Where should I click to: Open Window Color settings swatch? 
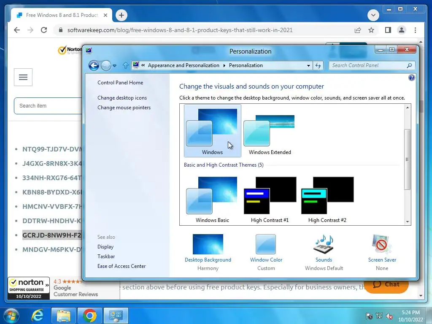(x=266, y=244)
